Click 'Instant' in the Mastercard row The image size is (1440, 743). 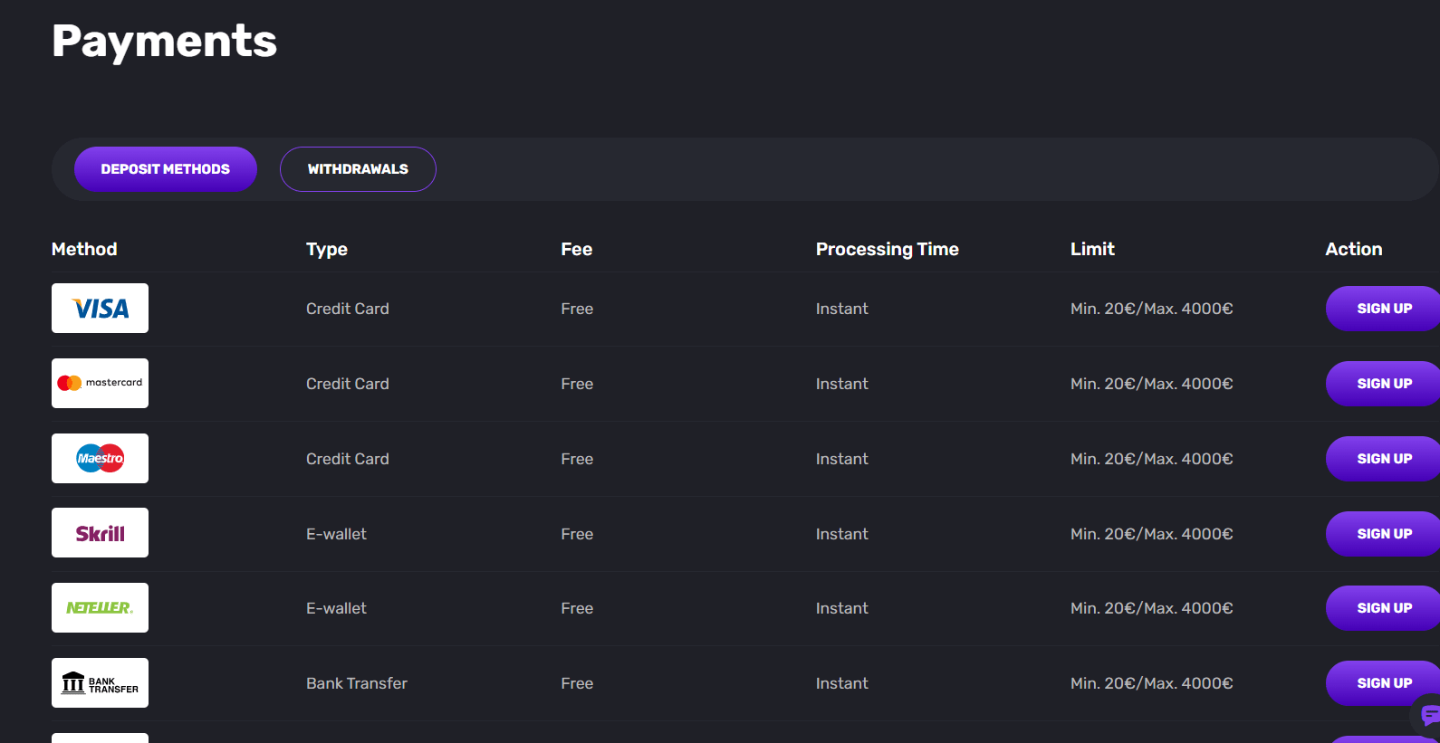(841, 384)
